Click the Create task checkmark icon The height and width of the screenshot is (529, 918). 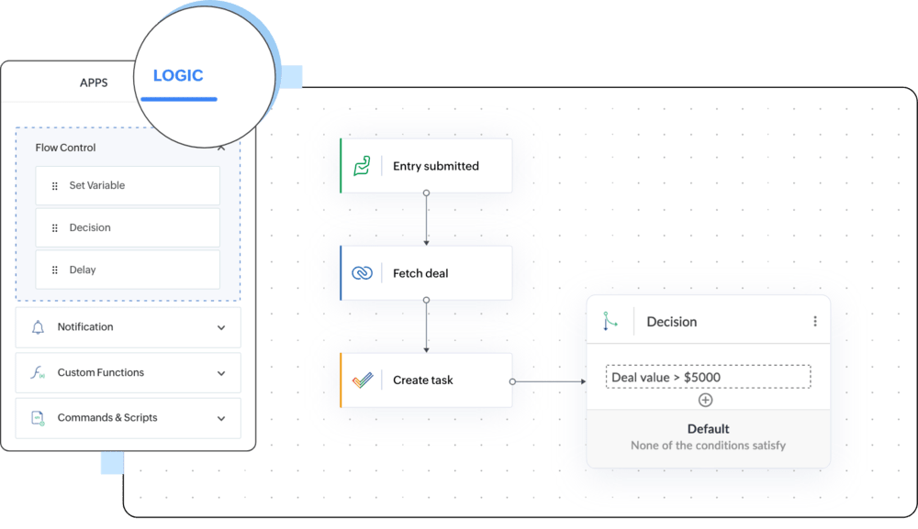(x=362, y=380)
